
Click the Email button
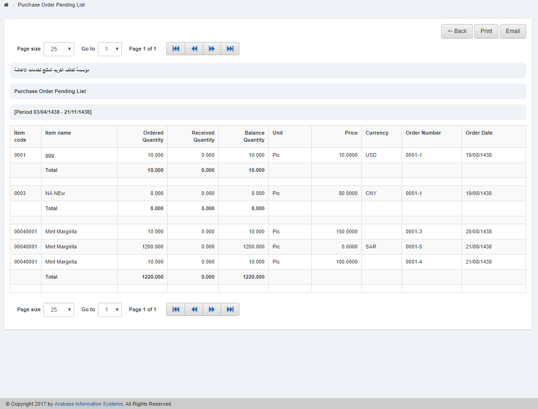[512, 31]
